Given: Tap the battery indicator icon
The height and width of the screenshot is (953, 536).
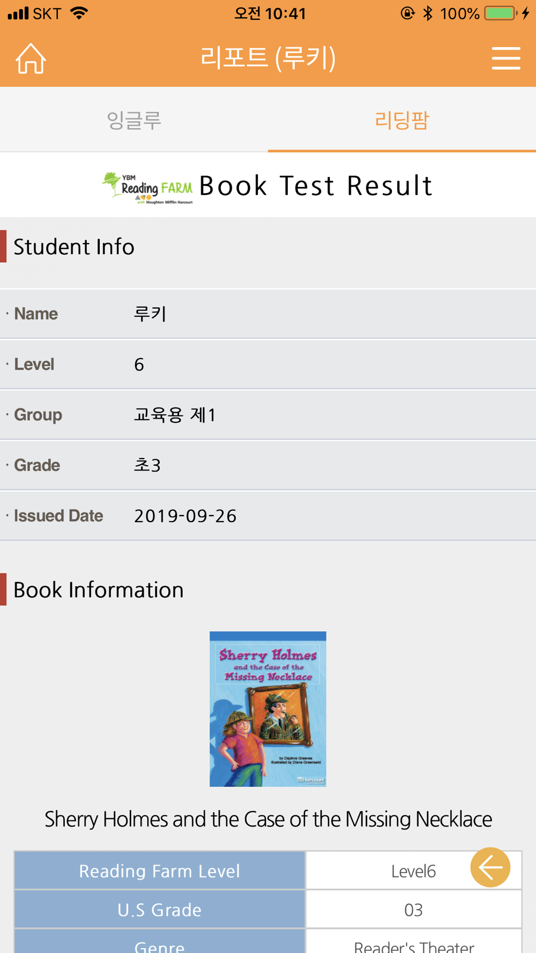Looking at the screenshot, I should (501, 13).
